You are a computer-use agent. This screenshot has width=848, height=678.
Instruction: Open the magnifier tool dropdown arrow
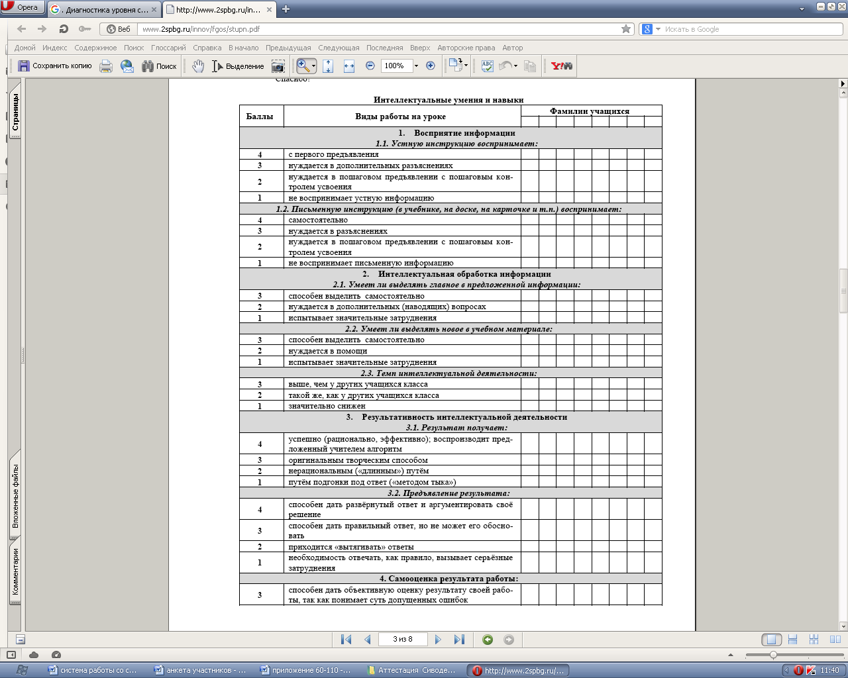pyautogui.click(x=314, y=66)
